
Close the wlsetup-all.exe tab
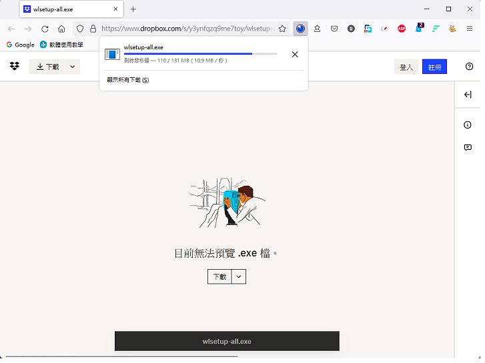pyautogui.click(x=115, y=9)
